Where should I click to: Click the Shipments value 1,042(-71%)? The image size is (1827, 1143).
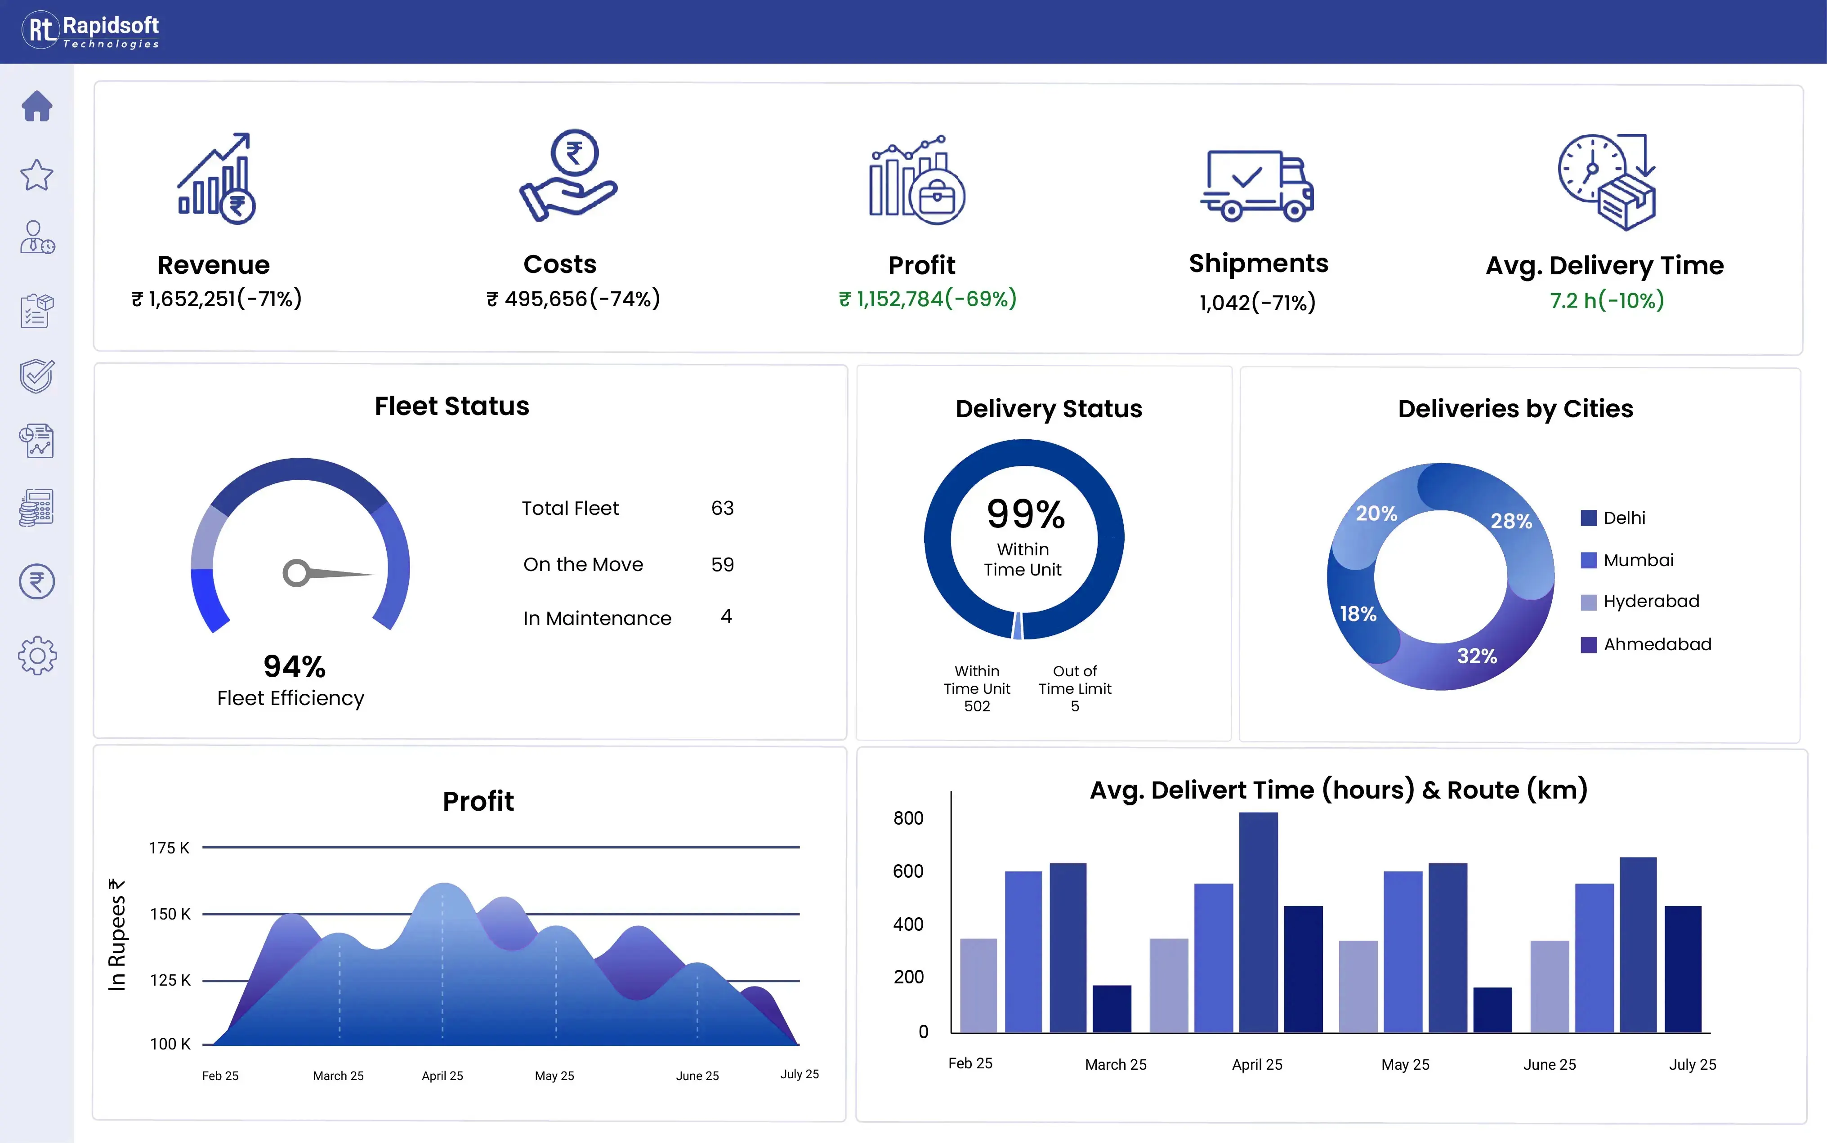point(1258,303)
